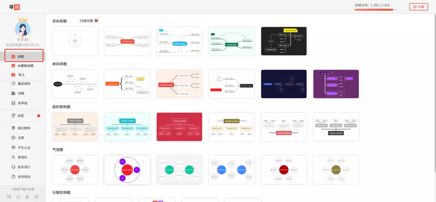Open the 共享组 shared groups page
The height and width of the screenshot is (202, 436).
[x=22, y=103]
